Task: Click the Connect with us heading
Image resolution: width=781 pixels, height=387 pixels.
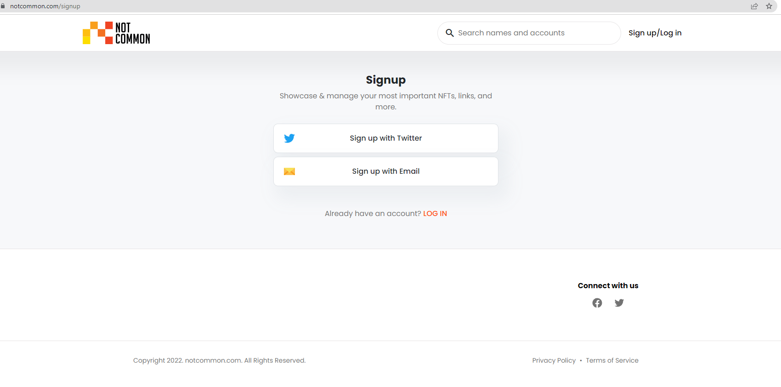Action: [608, 286]
